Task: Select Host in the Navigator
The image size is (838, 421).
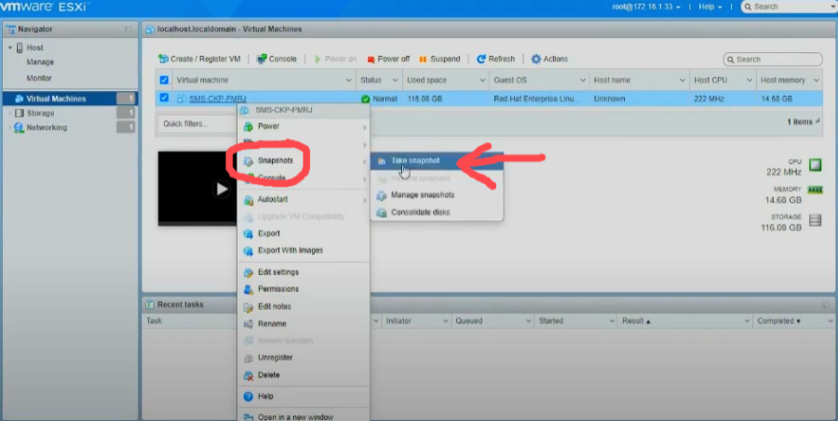Action: (x=34, y=47)
